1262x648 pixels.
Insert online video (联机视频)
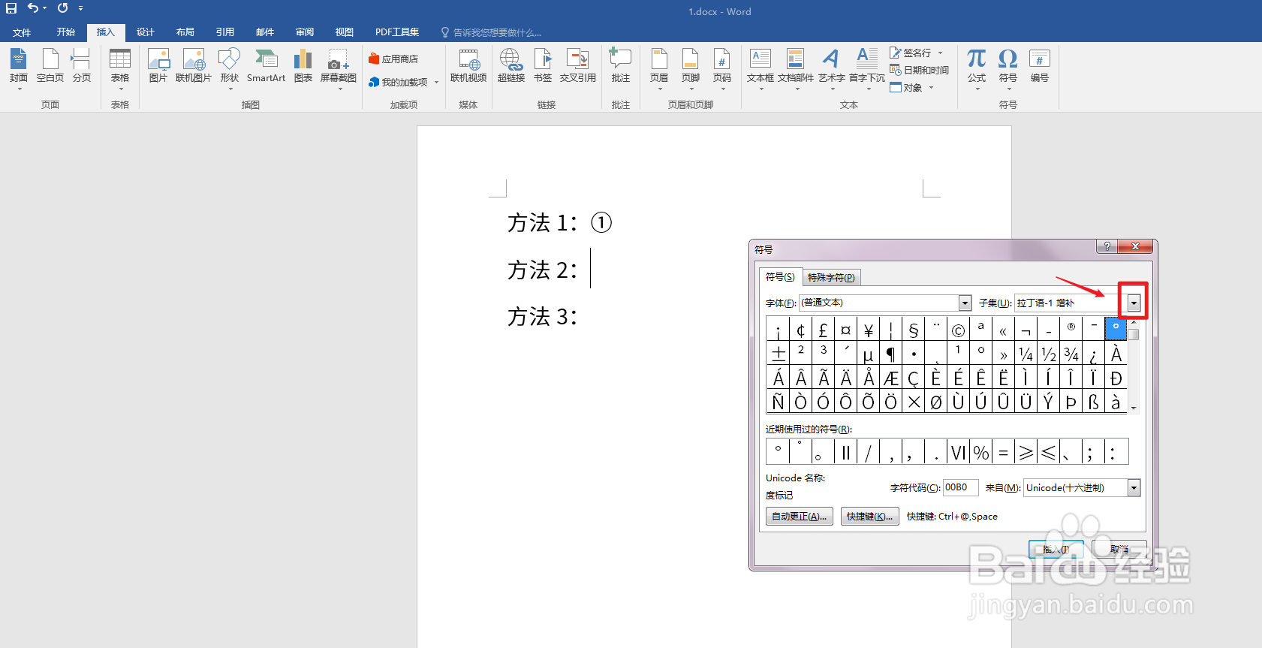pos(468,66)
